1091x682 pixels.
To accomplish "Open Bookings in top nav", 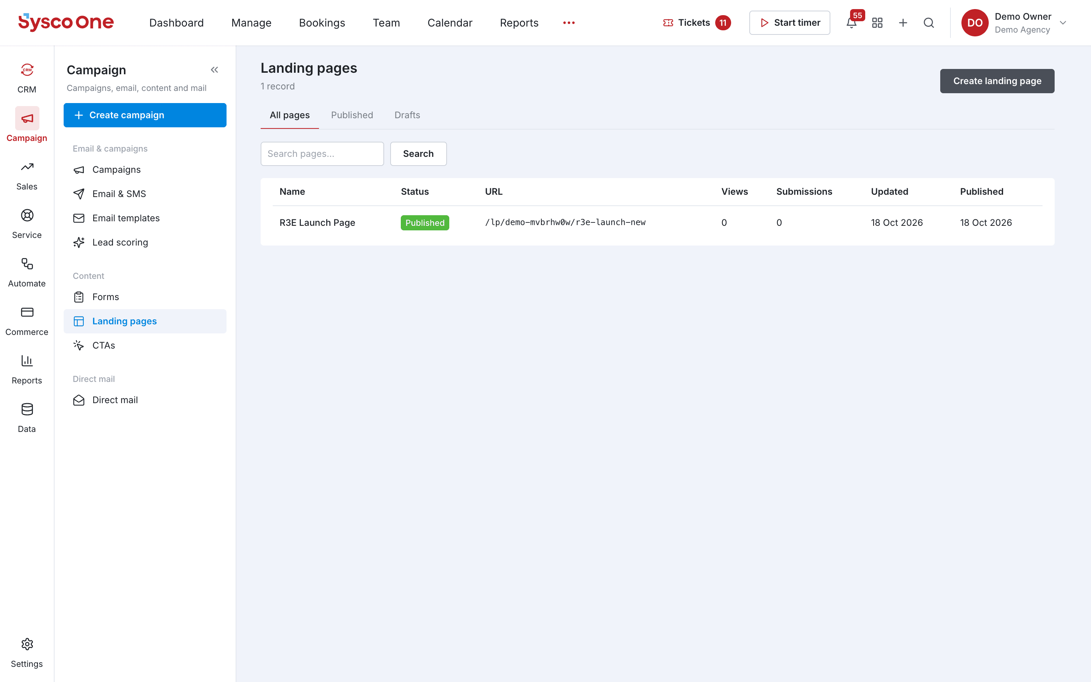I will (x=322, y=23).
